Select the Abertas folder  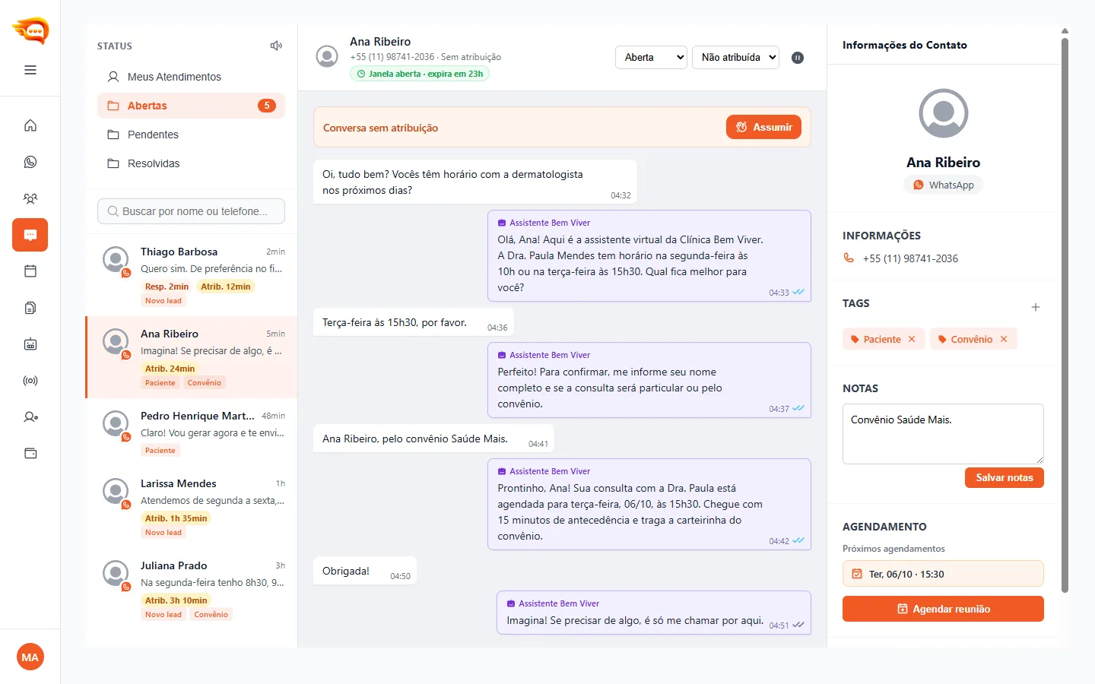(x=191, y=106)
